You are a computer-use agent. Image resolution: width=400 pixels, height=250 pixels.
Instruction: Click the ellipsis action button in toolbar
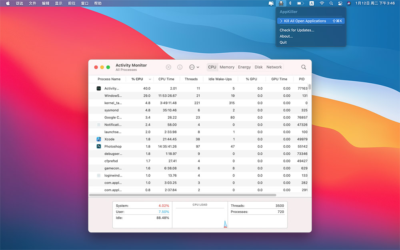192,67
